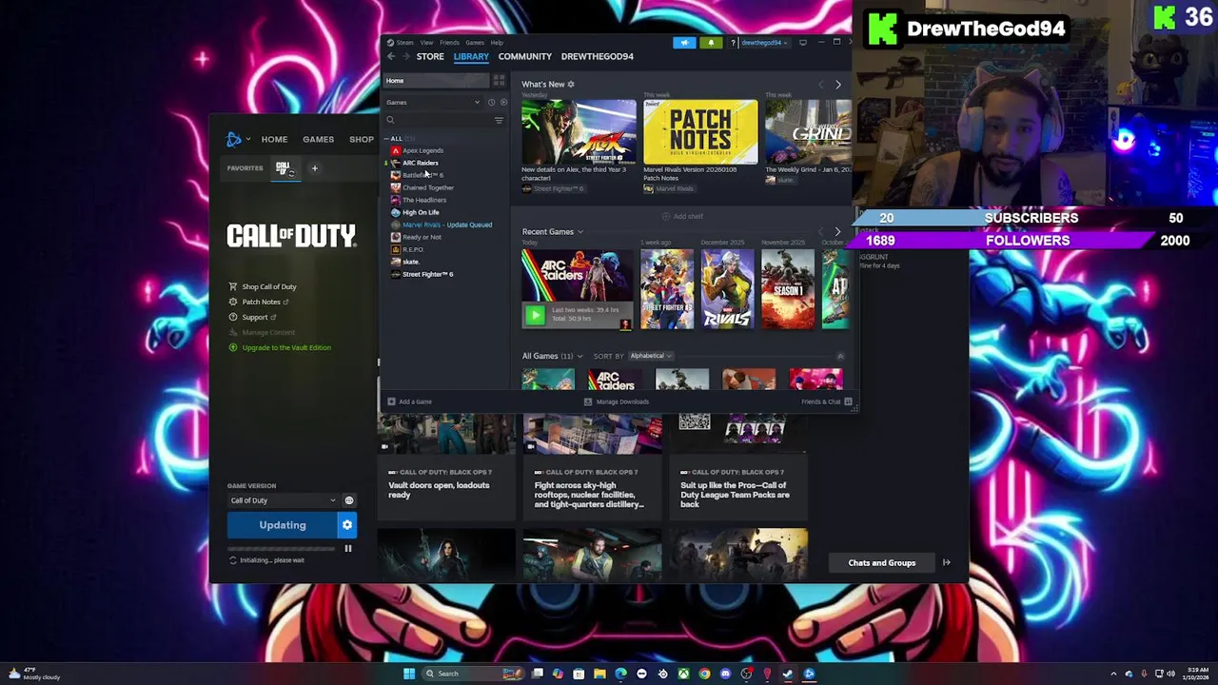The image size is (1218, 685).
Task: Open Windows Start menu
Action: click(409, 674)
